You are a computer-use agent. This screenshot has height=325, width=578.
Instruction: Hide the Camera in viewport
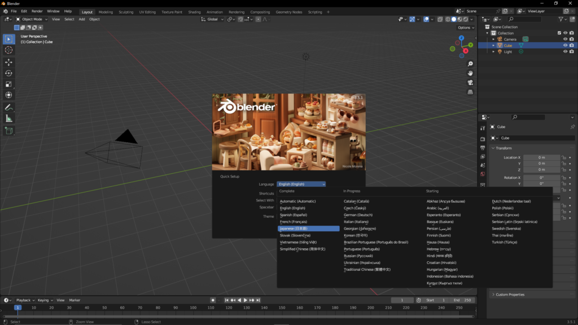tap(565, 39)
